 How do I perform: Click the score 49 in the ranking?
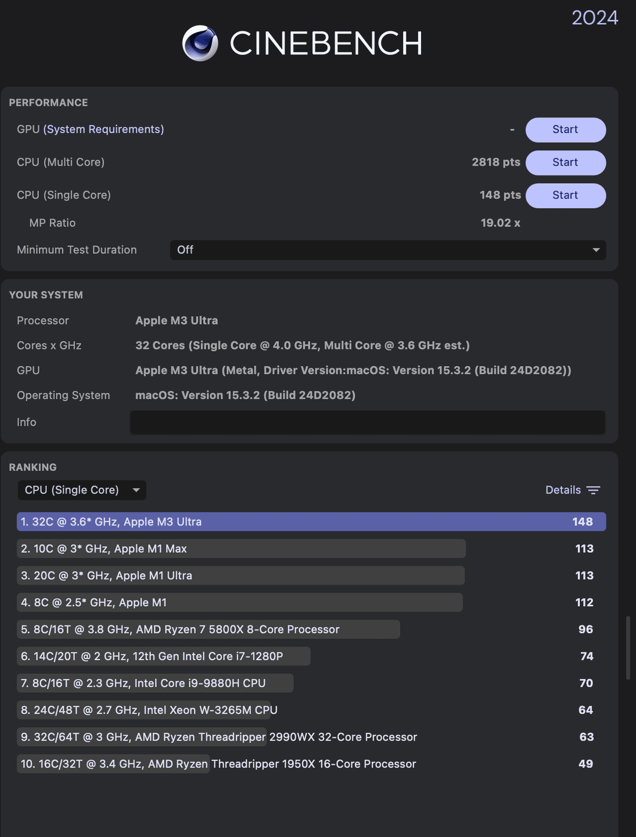[x=585, y=764]
